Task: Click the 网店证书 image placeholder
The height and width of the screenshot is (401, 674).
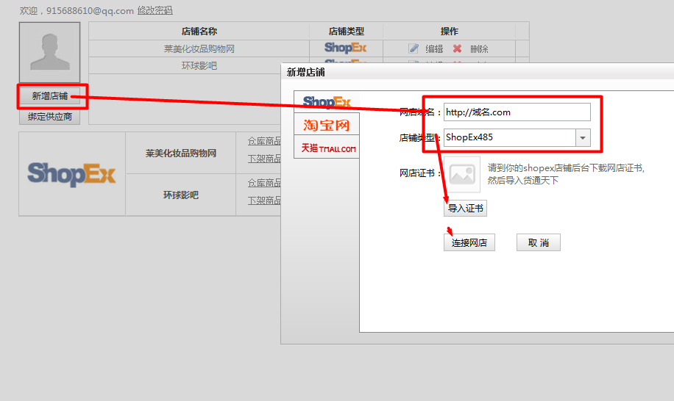Action: (462, 174)
